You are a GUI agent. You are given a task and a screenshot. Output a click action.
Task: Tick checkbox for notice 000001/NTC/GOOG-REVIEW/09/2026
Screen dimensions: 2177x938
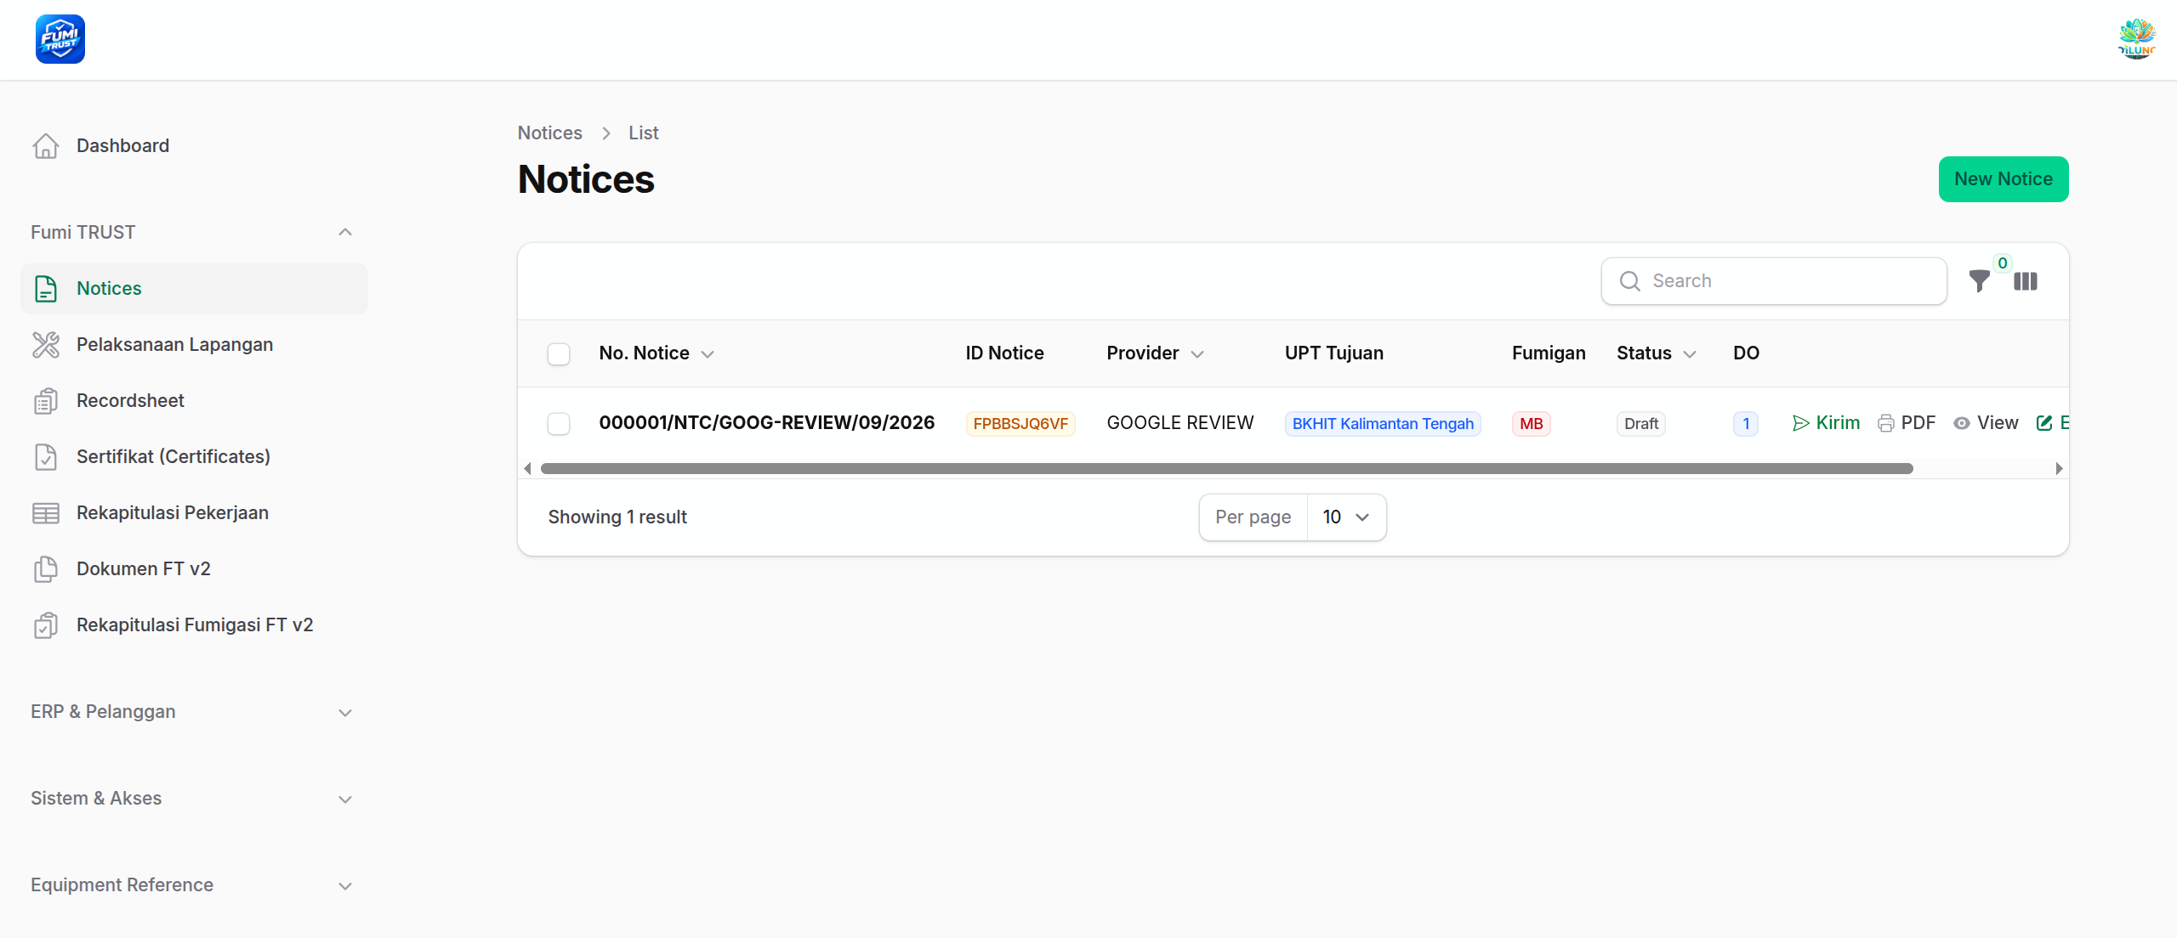click(559, 424)
